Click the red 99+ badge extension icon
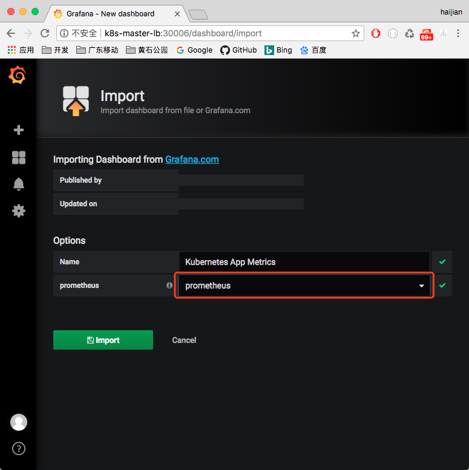 pyautogui.click(x=427, y=34)
